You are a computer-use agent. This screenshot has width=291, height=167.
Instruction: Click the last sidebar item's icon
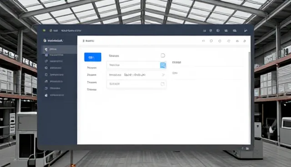[x=46, y=95]
